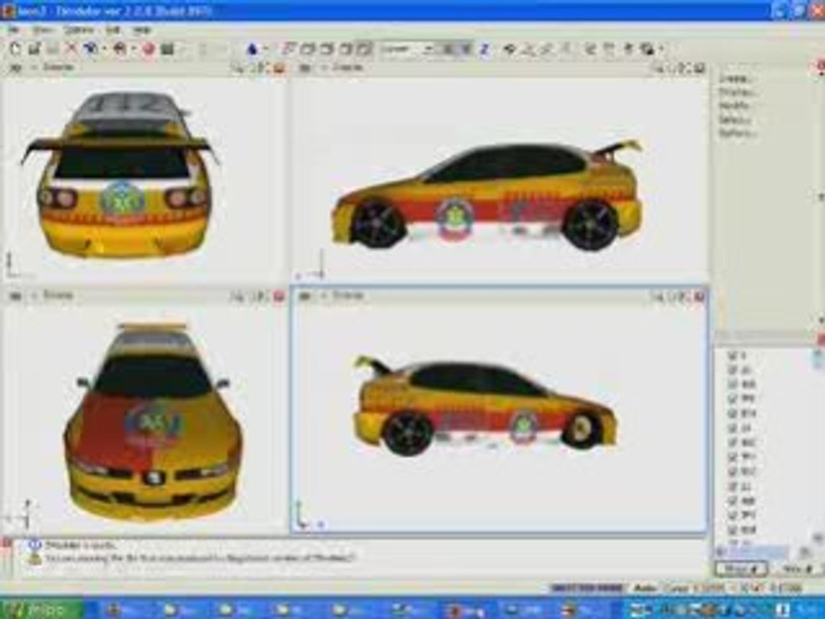
Task: Click the Hide button under objects list
Action: pos(796,568)
